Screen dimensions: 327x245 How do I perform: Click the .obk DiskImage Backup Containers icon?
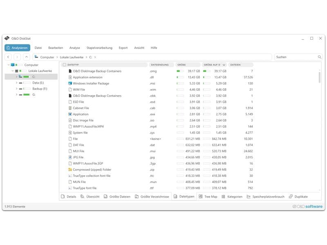(x=70, y=96)
